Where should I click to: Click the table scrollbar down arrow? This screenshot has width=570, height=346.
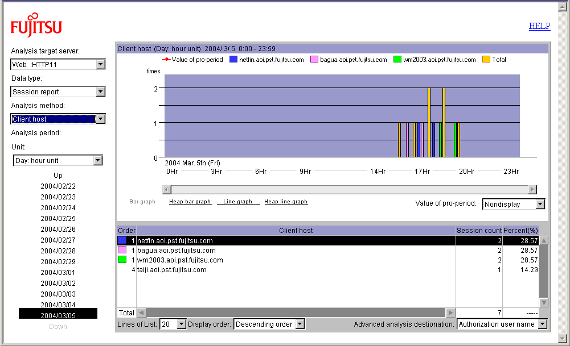tap(544, 302)
